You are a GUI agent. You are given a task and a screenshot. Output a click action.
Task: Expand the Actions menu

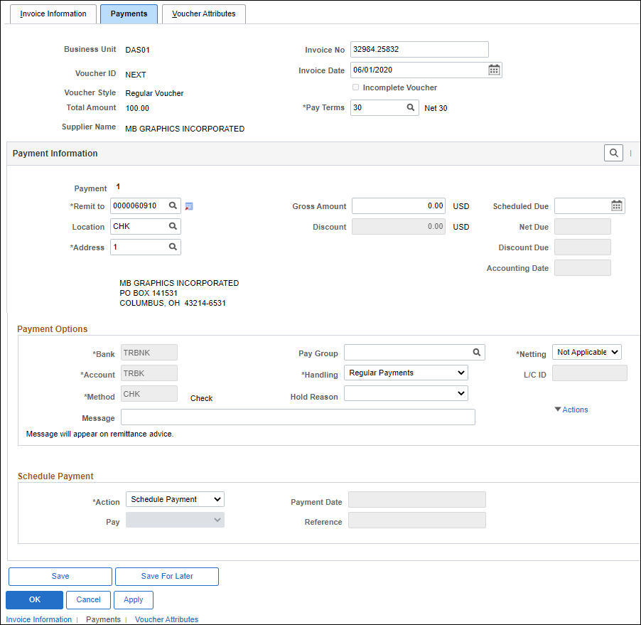coord(571,410)
